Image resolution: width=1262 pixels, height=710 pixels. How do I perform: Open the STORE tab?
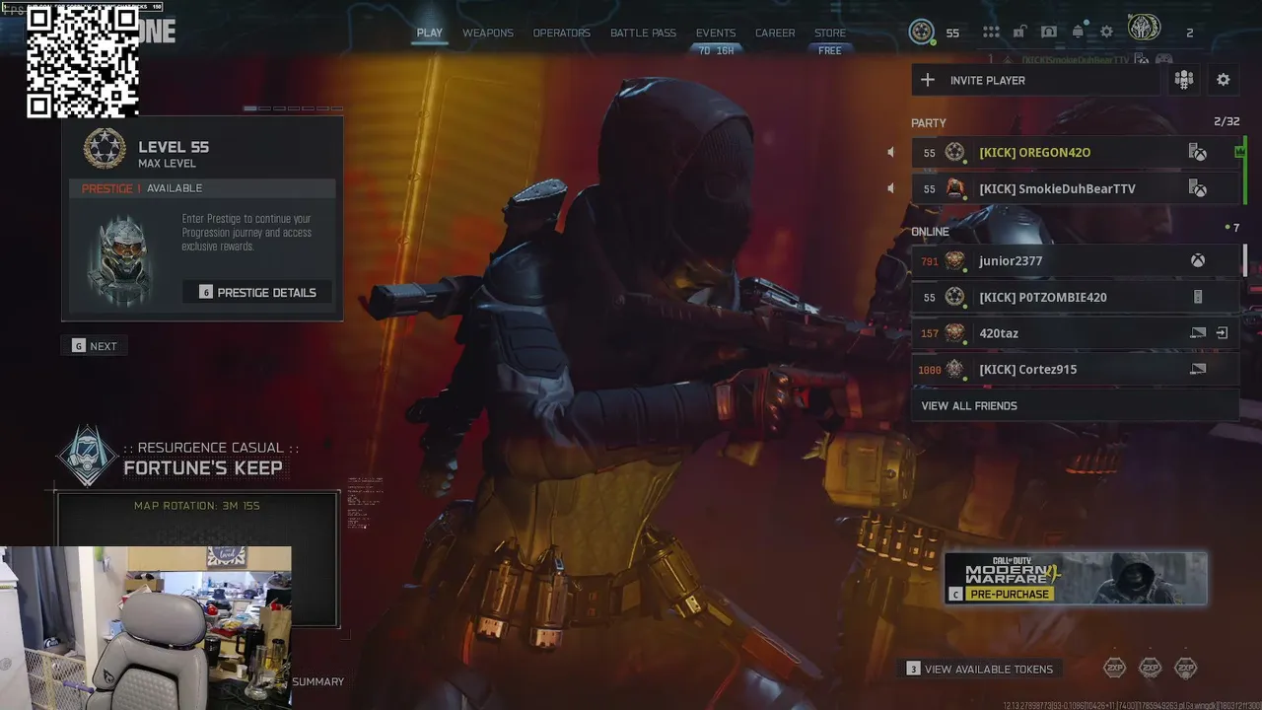pos(830,33)
